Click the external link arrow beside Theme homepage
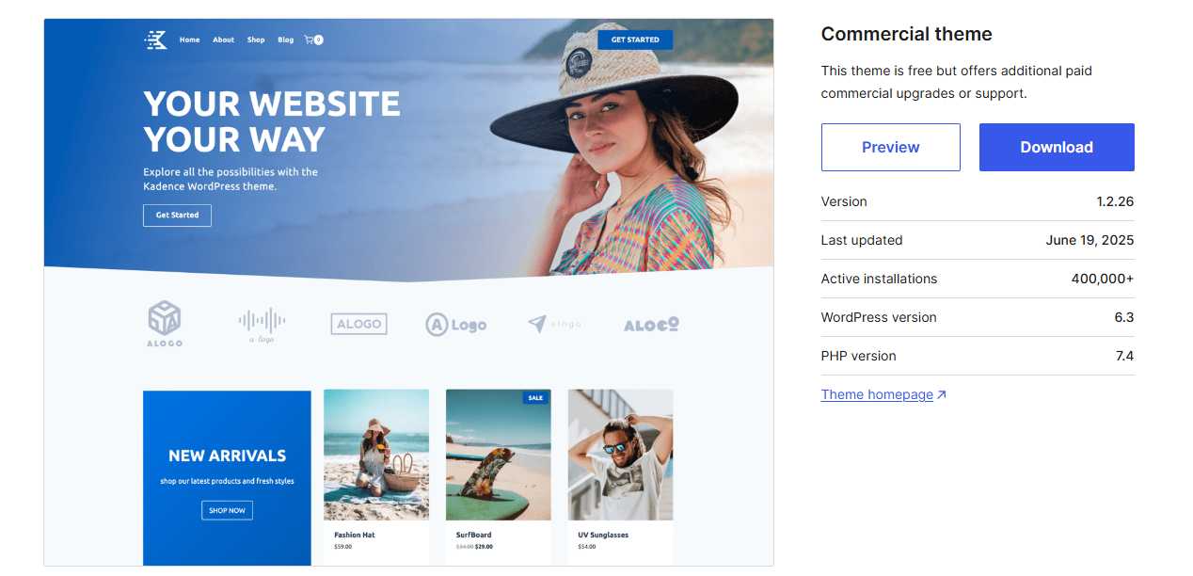The height and width of the screenshot is (576, 1193). 942,395
